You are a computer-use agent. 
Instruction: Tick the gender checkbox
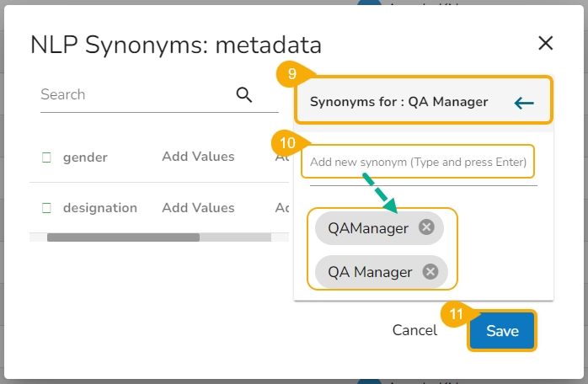(x=47, y=157)
